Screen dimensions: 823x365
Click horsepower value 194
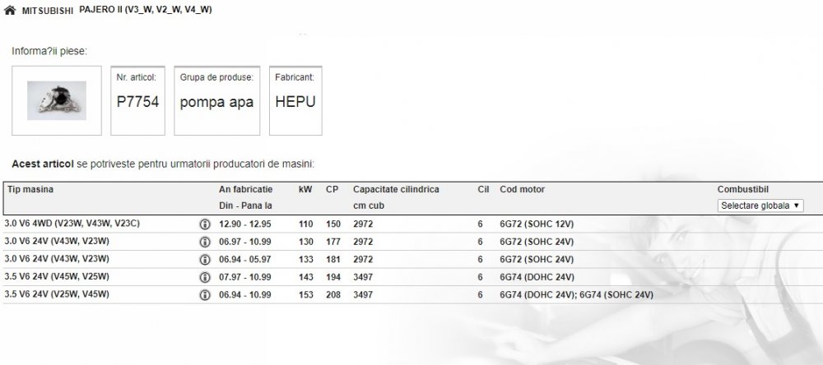[x=332, y=277]
